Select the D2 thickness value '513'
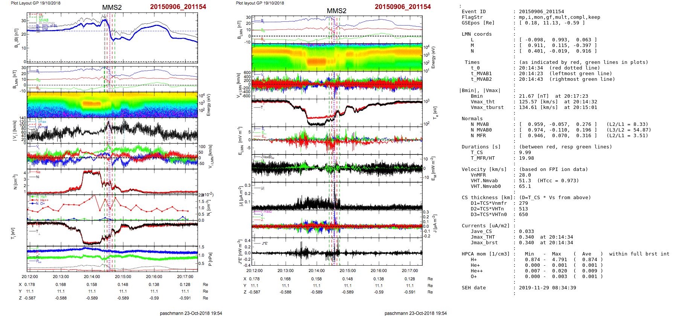This screenshot has height=316, width=679. tap(523, 209)
